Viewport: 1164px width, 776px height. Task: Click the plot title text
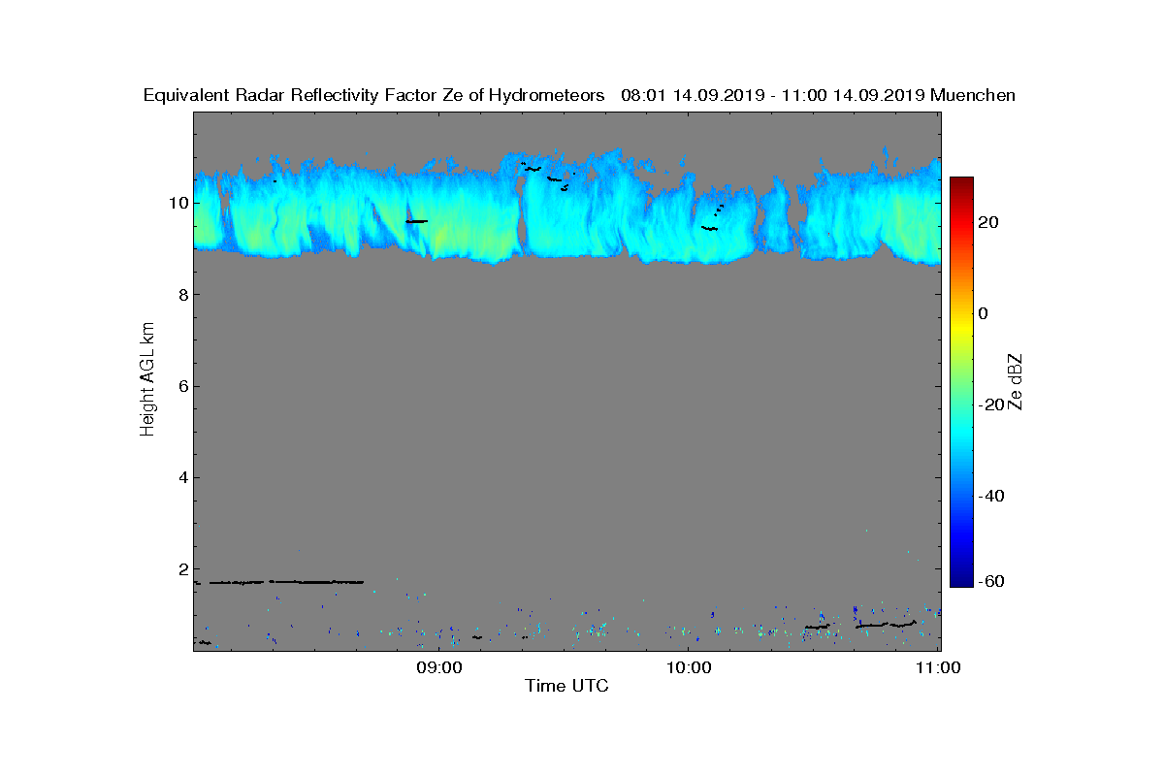[x=579, y=95]
